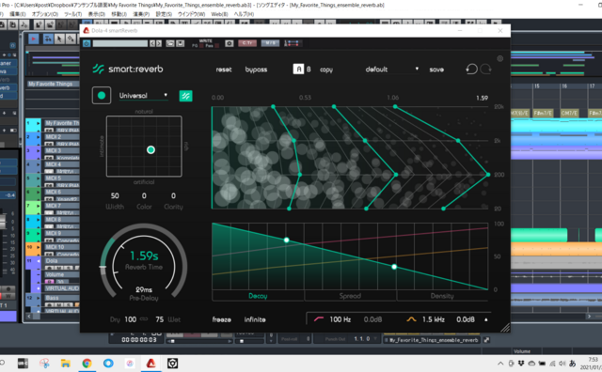This screenshot has height=372, width=602.
Task: Click the 1.59s Reverb Time dial
Action: (144, 261)
